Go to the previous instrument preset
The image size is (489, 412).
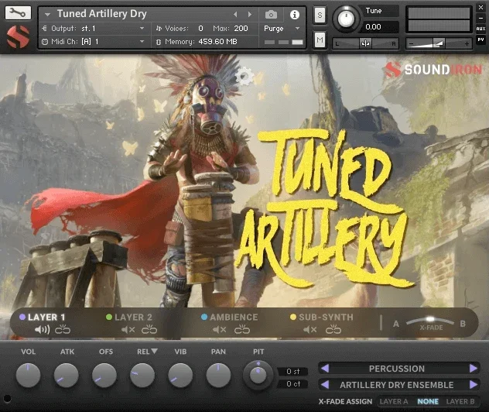click(x=235, y=15)
